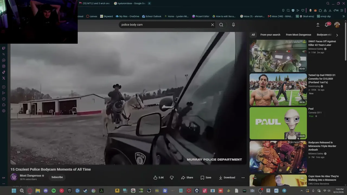The height and width of the screenshot is (195, 347).
Task: Click the browser tab search icon
Action: [x=328, y=3]
